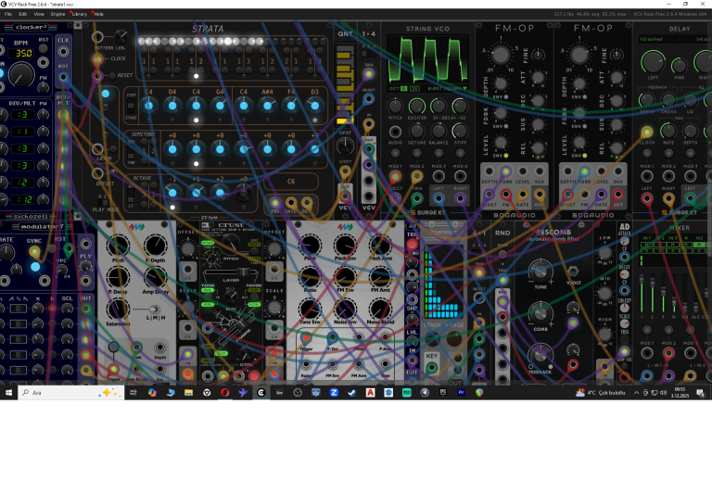
Task: Open Steam from the taskbar
Action: pyautogui.click(x=352, y=393)
